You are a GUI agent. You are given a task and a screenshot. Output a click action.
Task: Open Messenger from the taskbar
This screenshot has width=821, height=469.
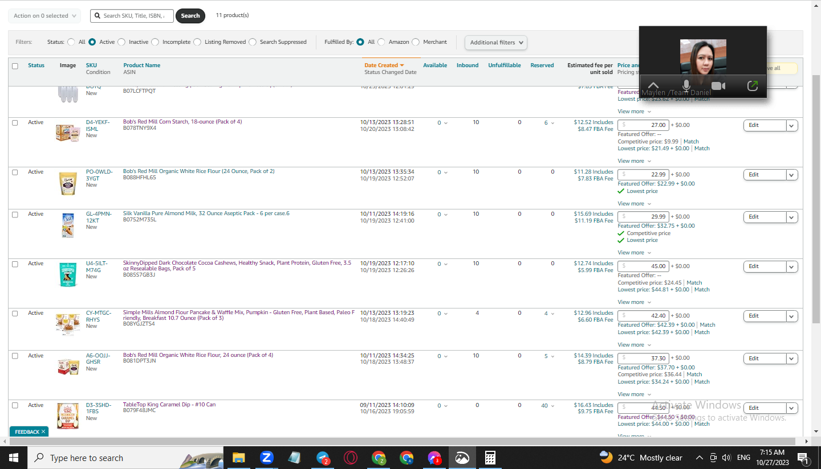coord(434,458)
